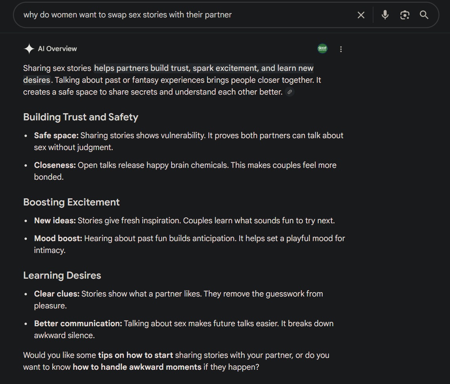Click the citation link chip icon
Screen dimensions: 450x384
pos(289,92)
